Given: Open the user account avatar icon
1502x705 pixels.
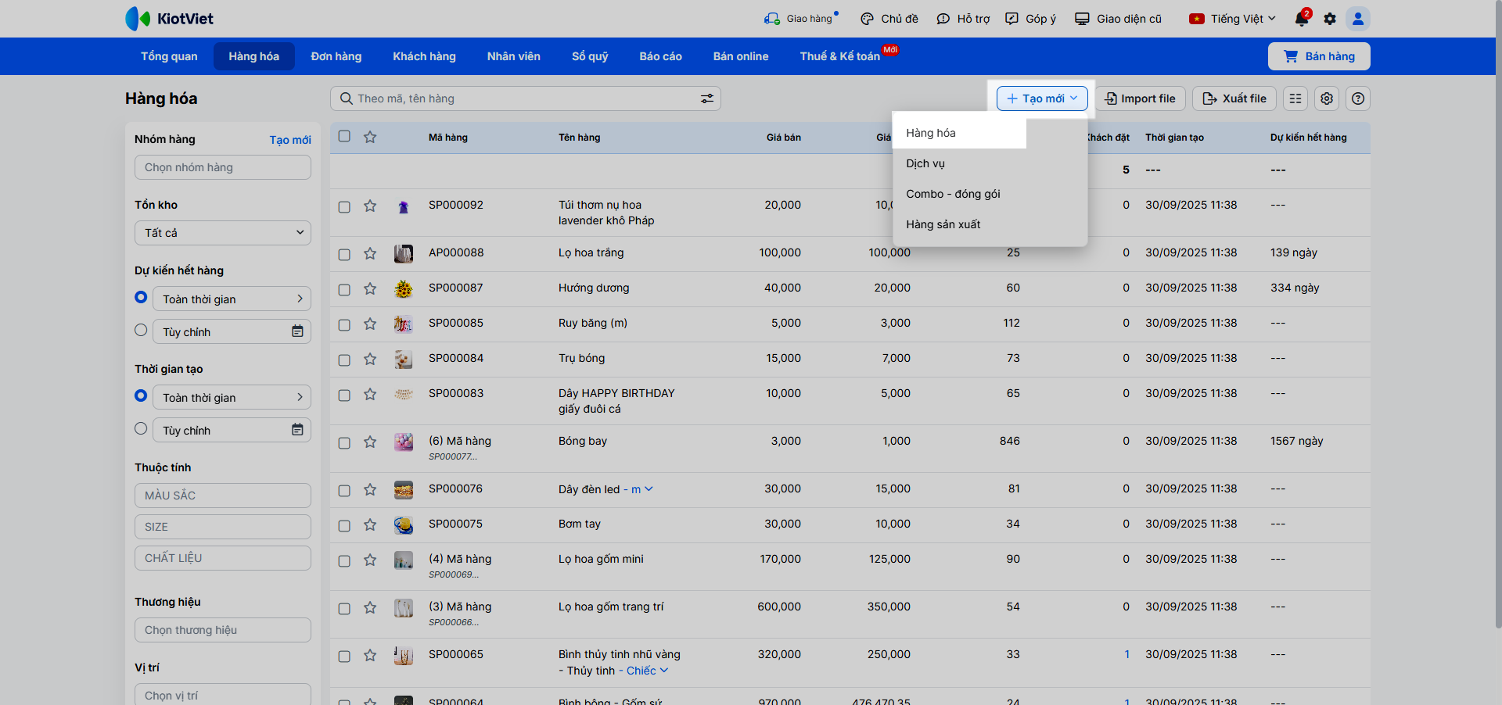Looking at the screenshot, I should click(x=1358, y=19).
